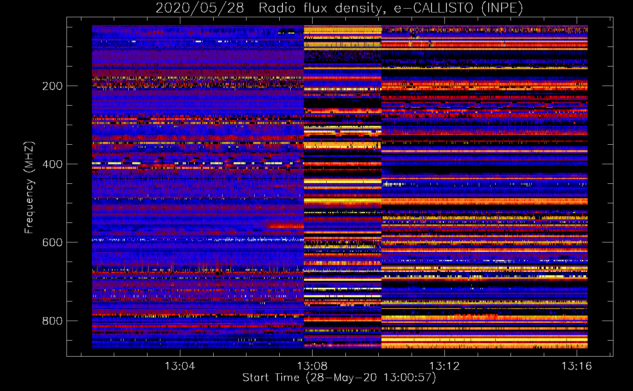Click the 200 frequency tick label
The width and height of the screenshot is (633, 391).
(x=52, y=86)
